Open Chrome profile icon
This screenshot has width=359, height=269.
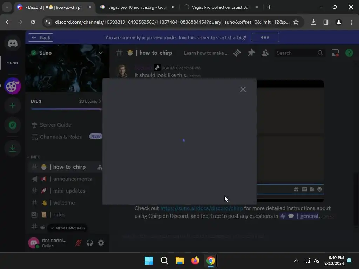tap(339, 22)
